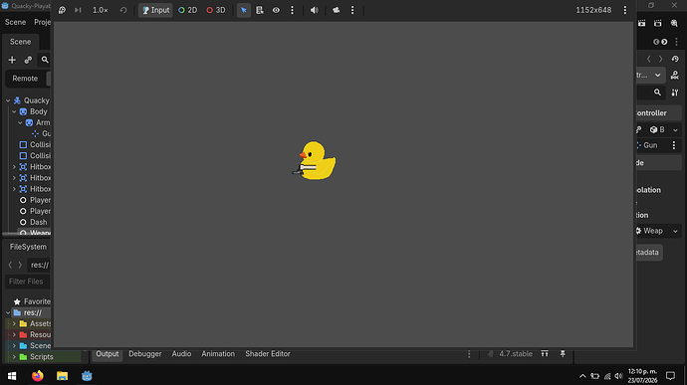
Task: Toggle the selection visibility eye icon
Action: 276,10
